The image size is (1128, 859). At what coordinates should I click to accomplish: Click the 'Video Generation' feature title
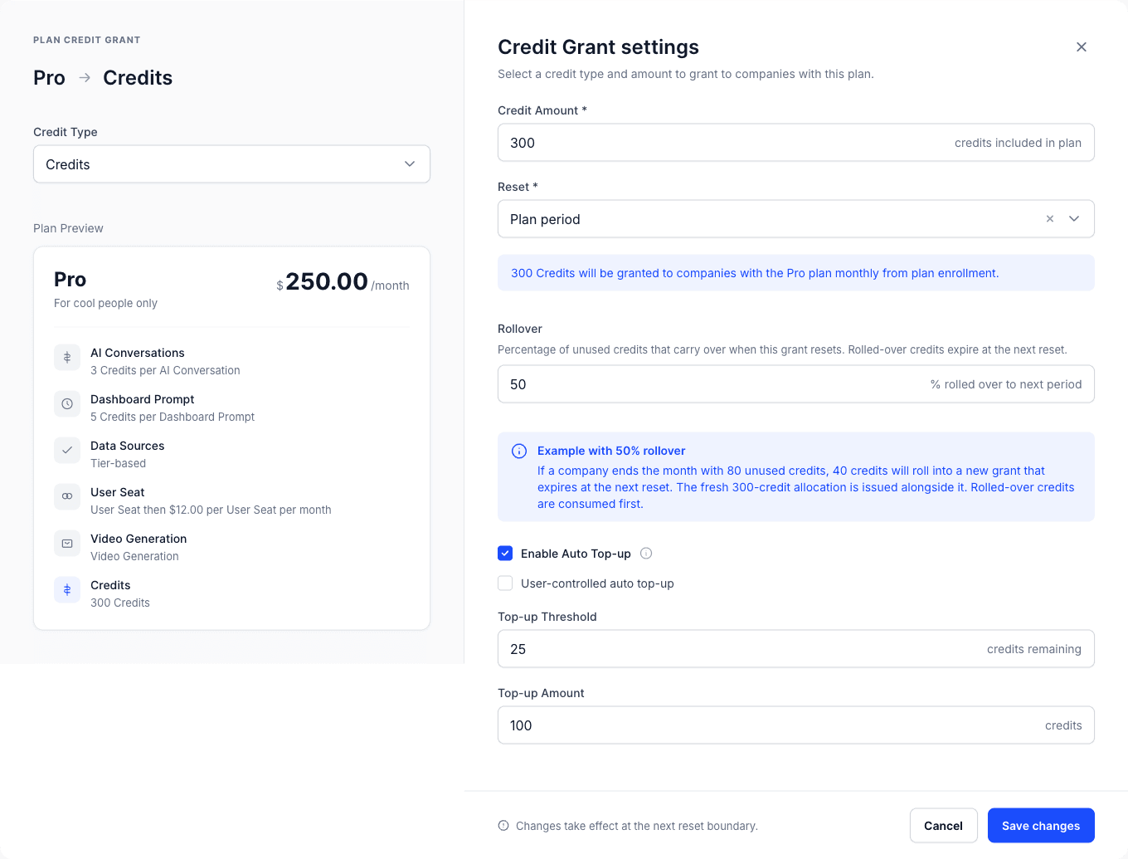(139, 539)
